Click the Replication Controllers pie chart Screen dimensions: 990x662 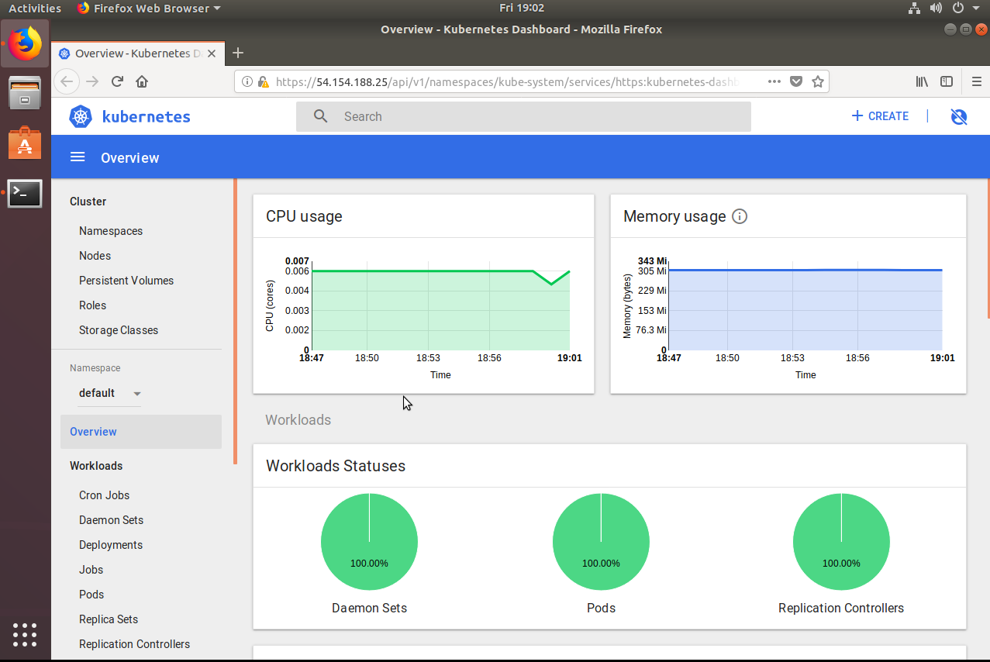pos(841,542)
